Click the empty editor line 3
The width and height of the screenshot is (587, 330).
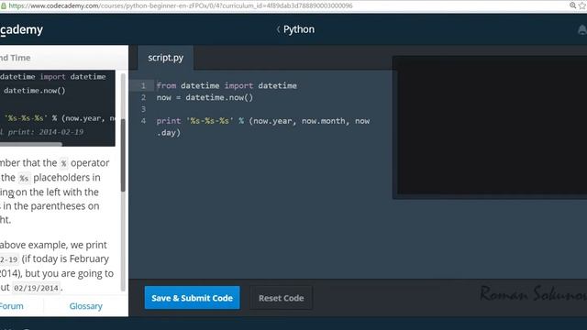262,109
